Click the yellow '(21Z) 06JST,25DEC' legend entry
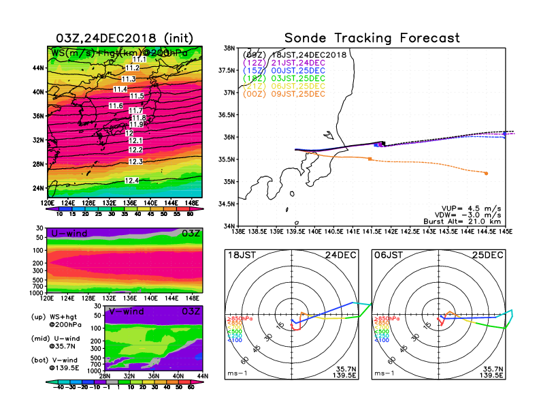This screenshot has height=417, width=539. click(x=284, y=87)
